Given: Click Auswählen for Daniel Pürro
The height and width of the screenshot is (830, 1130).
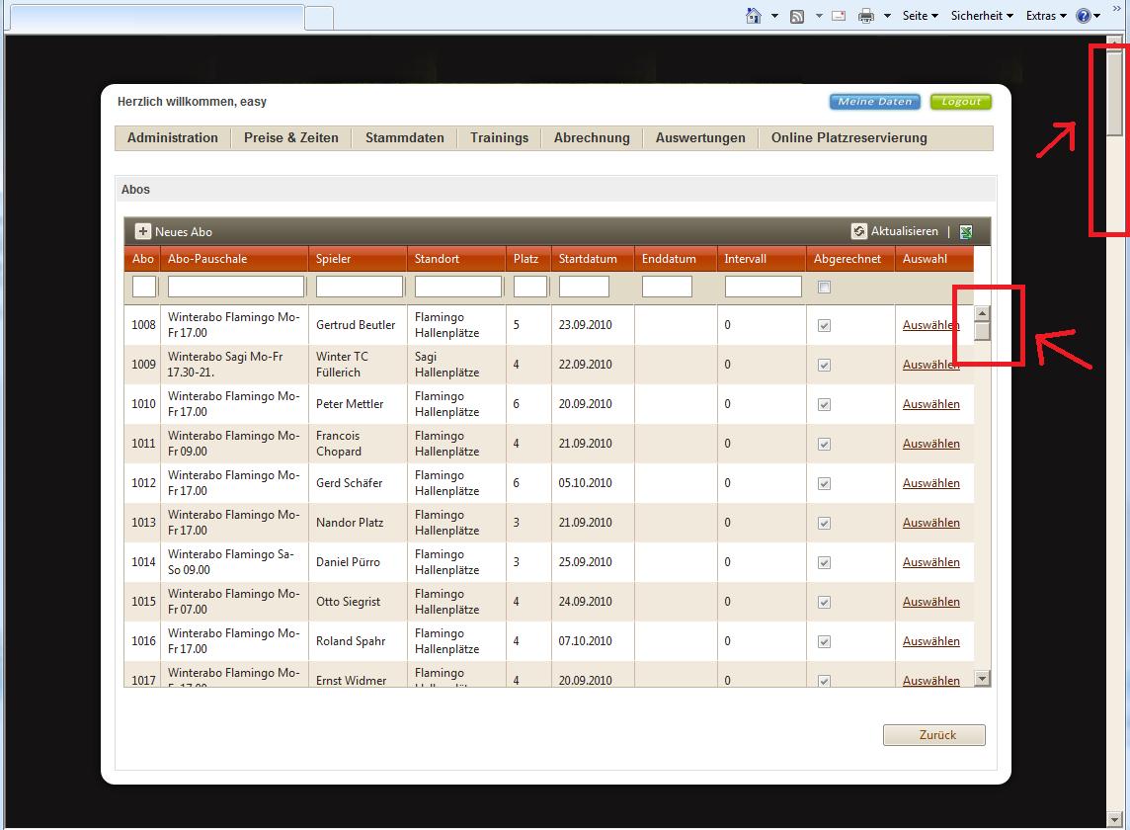Looking at the screenshot, I should click(x=931, y=562).
